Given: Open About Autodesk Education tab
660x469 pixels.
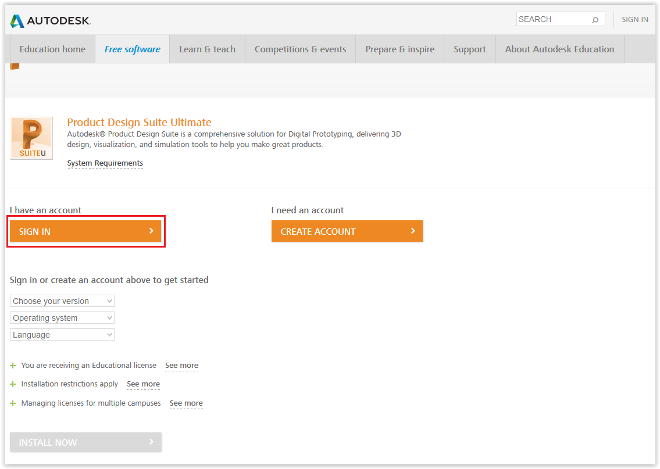Looking at the screenshot, I should pos(560,49).
